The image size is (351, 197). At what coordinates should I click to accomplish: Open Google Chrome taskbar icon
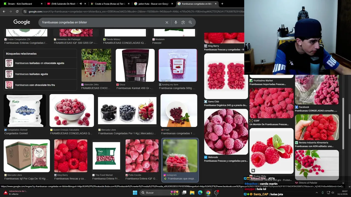point(208,193)
